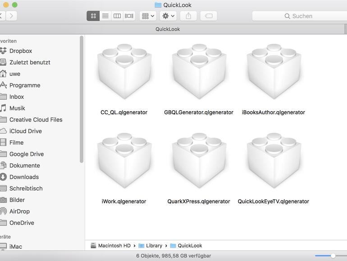Open the arrange items dropdown
This screenshot has width=347, height=261.
point(148,16)
